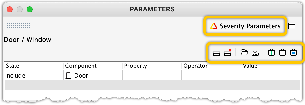Click the red minus basket icon

pos(283,52)
